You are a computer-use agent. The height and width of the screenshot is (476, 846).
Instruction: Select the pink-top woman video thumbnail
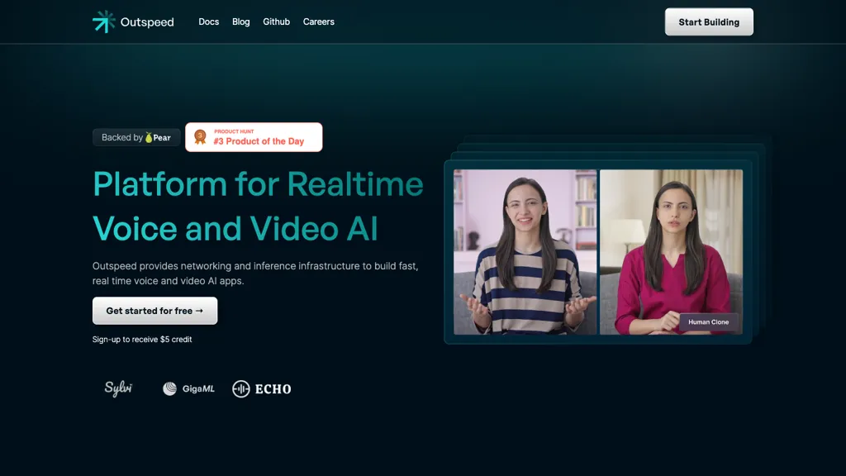tap(671, 252)
